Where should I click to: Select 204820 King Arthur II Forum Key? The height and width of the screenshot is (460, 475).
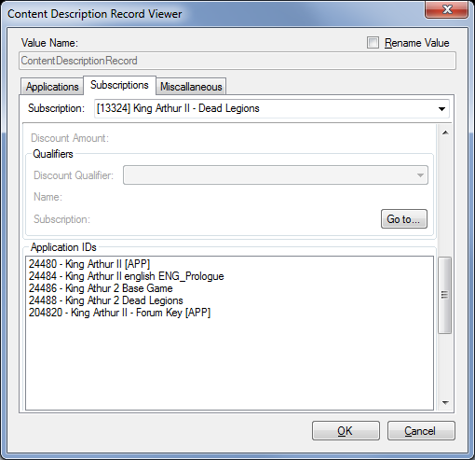119,313
